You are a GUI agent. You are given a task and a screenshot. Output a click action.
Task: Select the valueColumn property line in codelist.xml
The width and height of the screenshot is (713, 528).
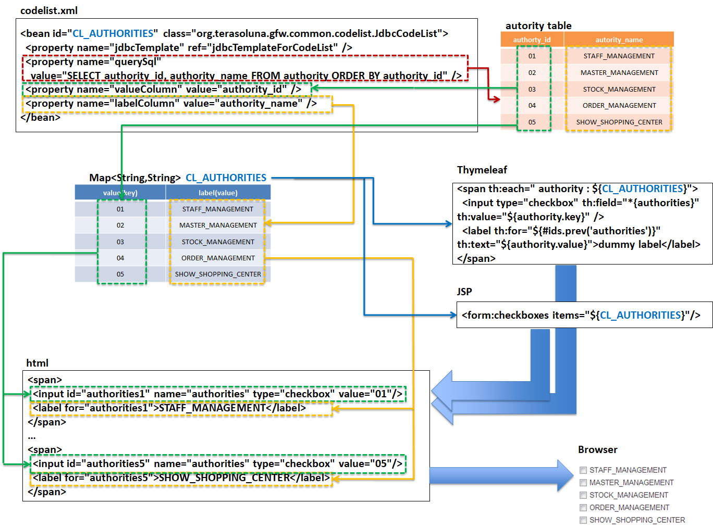click(163, 90)
